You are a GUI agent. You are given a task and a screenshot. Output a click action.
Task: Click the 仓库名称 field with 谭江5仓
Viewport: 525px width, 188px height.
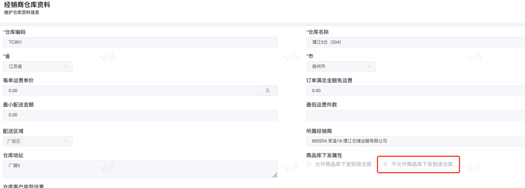[415, 42]
